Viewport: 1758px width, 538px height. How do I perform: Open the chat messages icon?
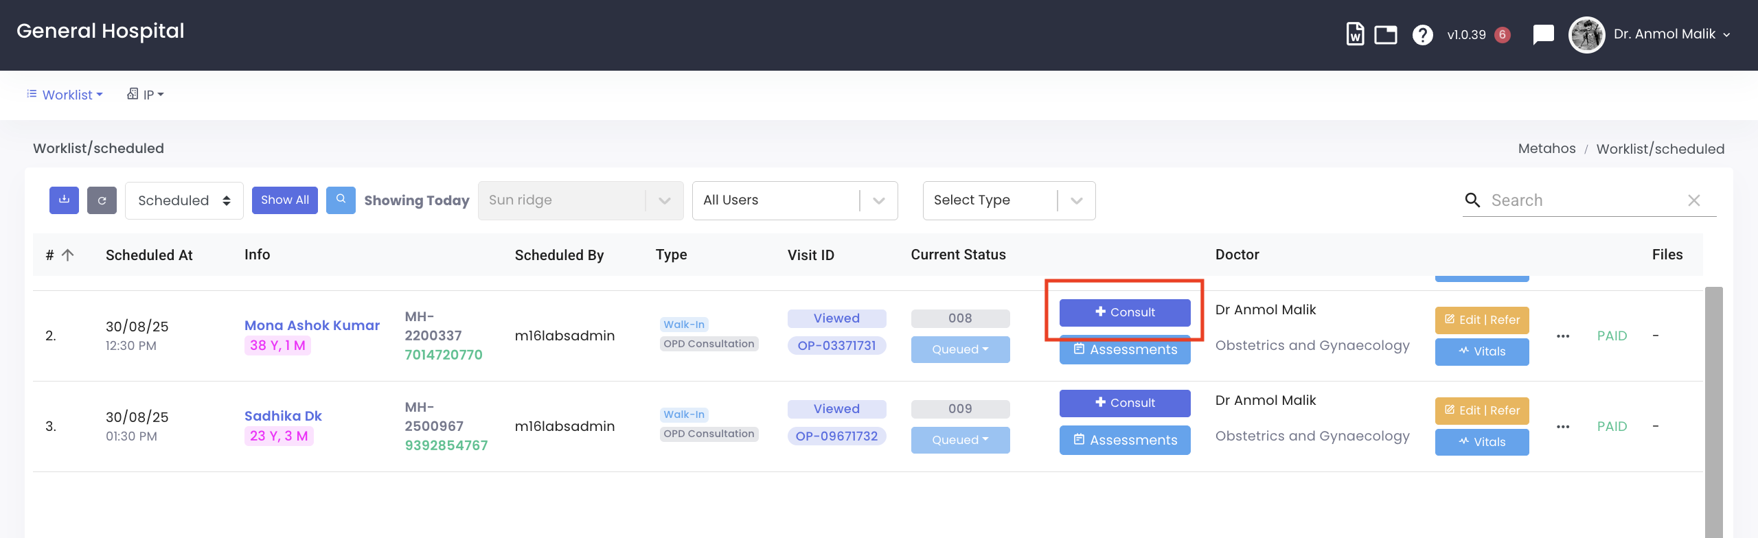tap(1543, 34)
